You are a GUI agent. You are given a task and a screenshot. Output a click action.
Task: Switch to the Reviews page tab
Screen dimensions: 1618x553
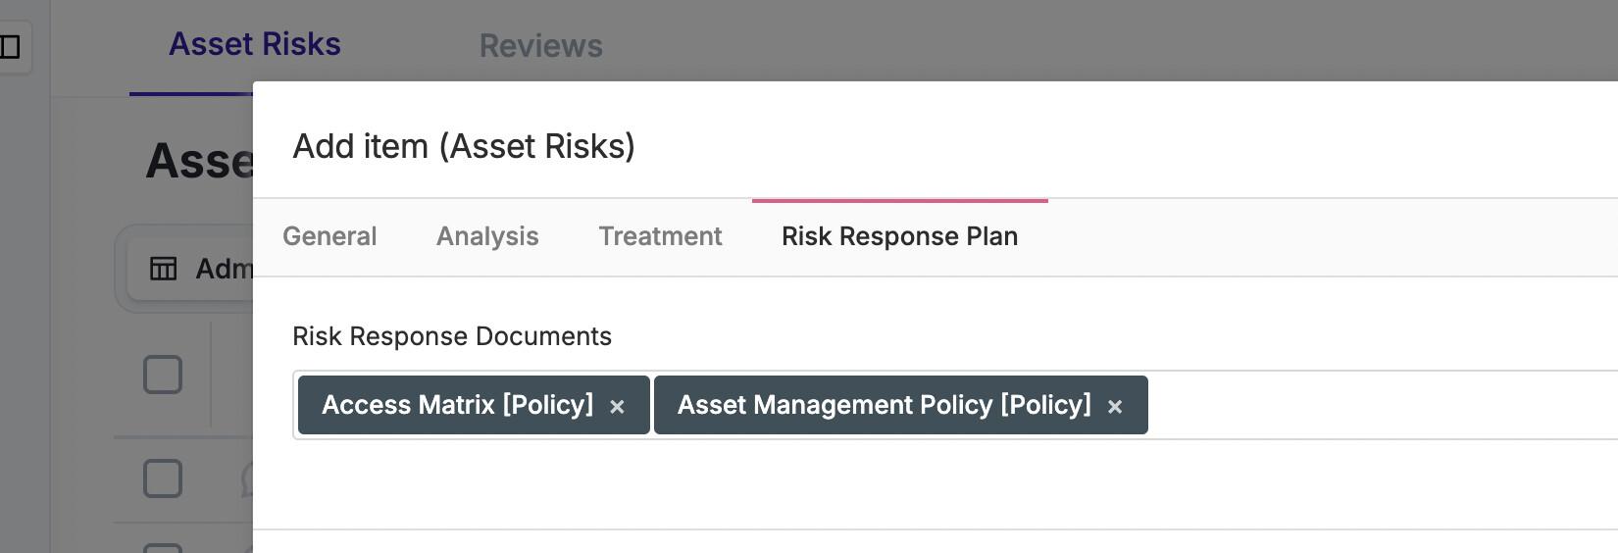[540, 46]
